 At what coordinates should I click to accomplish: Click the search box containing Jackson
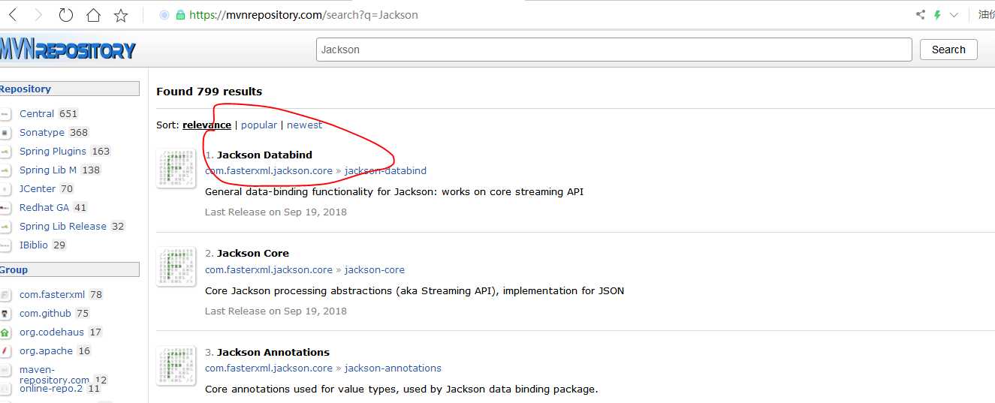614,50
